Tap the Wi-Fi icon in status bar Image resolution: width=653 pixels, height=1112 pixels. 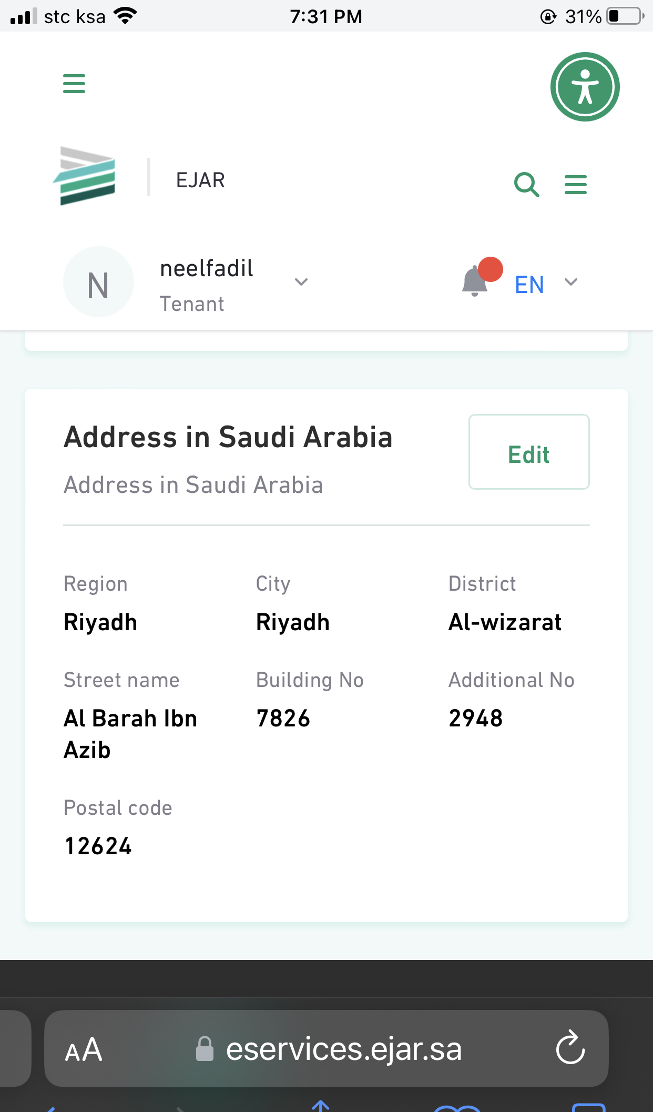(x=125, y=16)
